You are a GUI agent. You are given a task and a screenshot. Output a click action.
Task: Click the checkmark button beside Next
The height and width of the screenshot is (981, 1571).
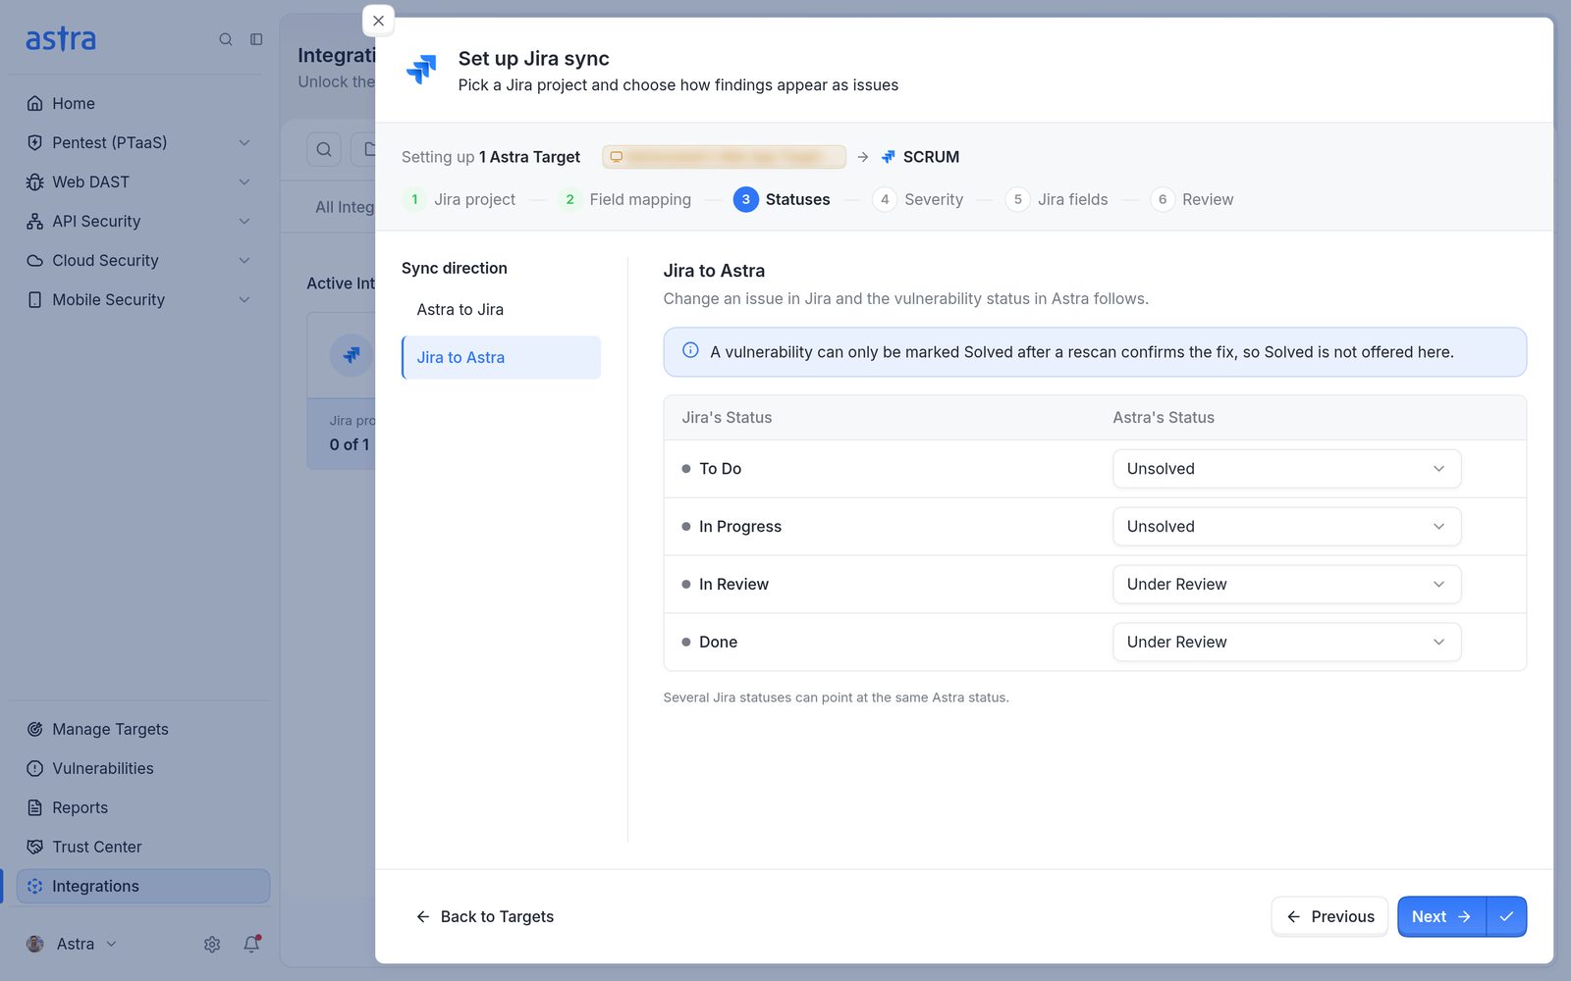point(1506,916)
